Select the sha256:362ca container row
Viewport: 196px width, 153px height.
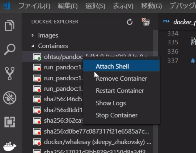(52, 120)
